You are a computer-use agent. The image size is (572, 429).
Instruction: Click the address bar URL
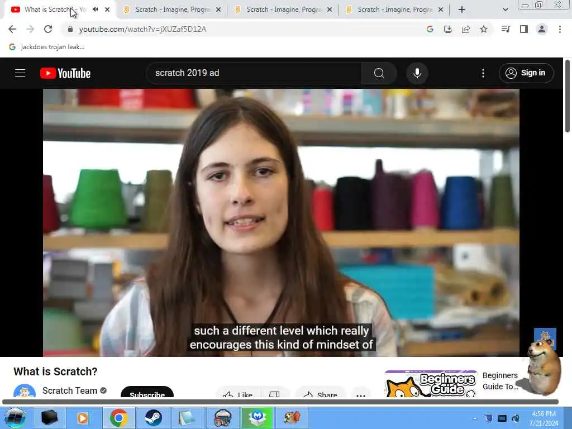(x=142, y=29)
